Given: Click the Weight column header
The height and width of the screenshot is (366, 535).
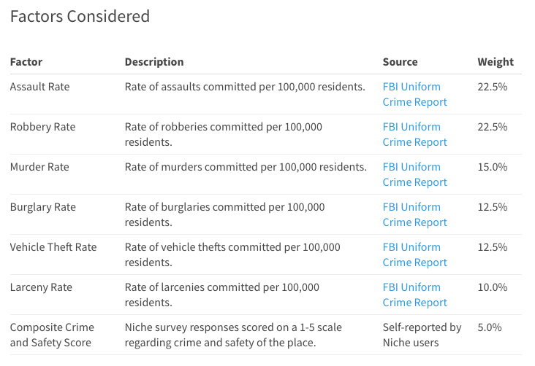Looking at the screenshot, I should [496, 62].
